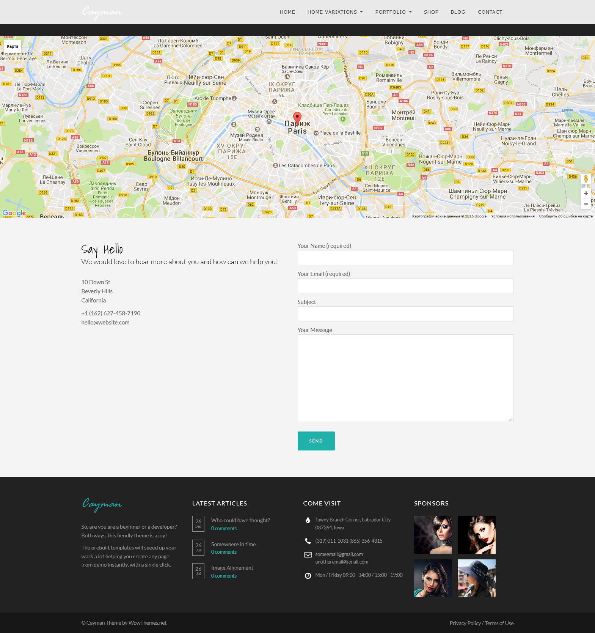This screenshot has height=633, width=595.
Task: Click the hello@website.com email text
Action: [105, 323]
